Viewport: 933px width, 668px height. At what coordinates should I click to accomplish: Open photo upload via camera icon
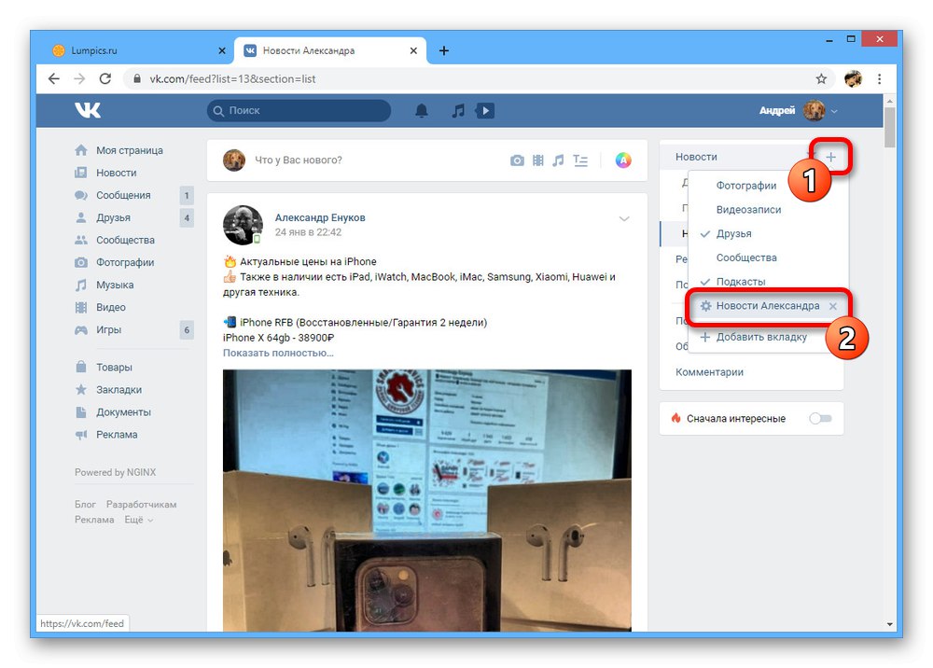[x=517, y=160]
